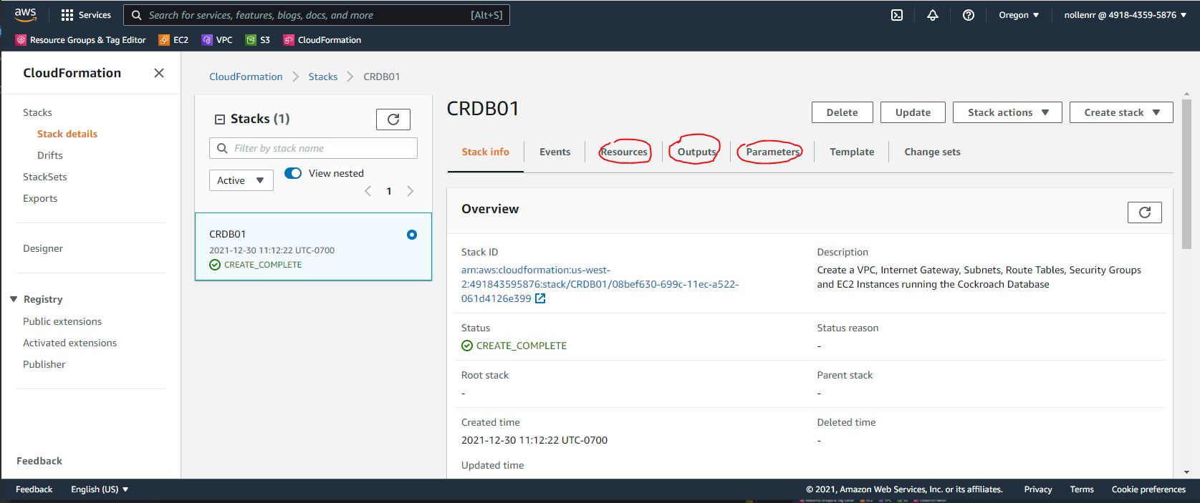The width and height of the screenshot is (1200, 503).
Task: Switch to the Parameters tab
Action: point(772,152)
